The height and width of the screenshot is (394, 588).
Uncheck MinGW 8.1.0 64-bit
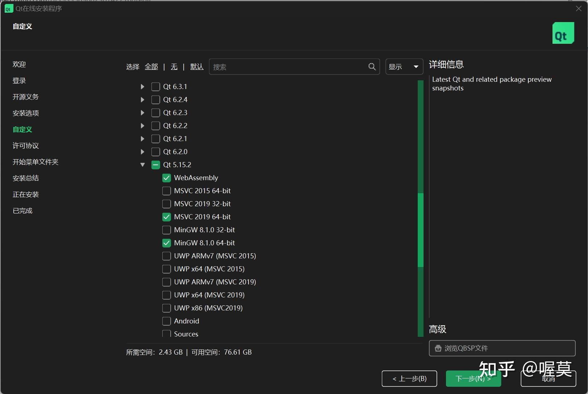click(166, 243)
